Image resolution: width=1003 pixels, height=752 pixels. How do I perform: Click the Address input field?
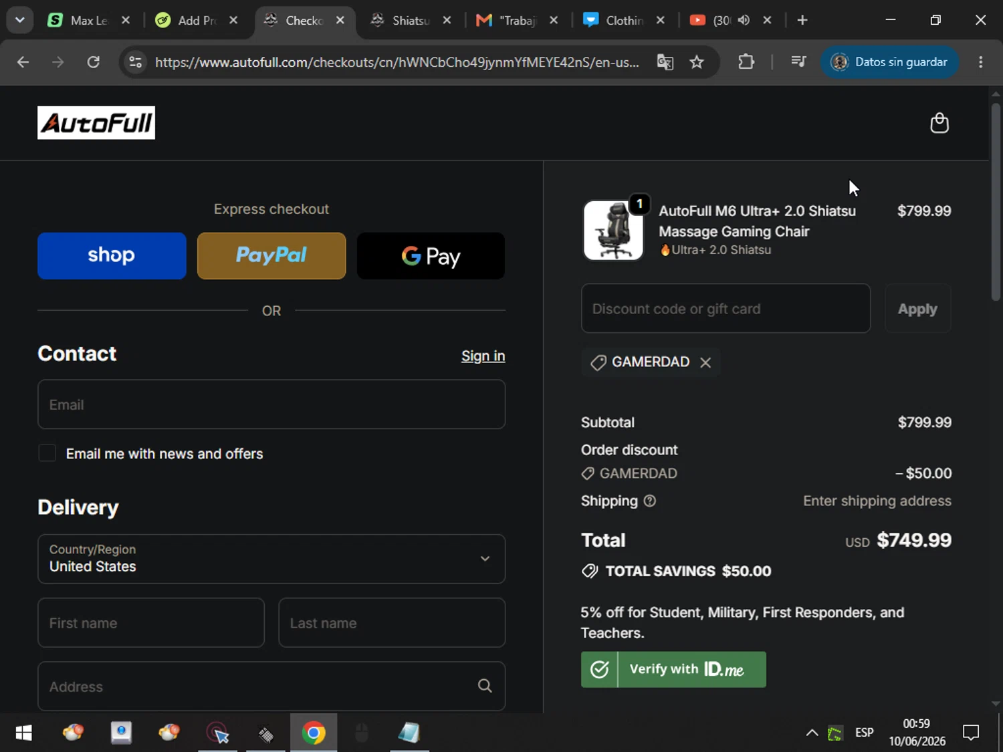(271, 686)
